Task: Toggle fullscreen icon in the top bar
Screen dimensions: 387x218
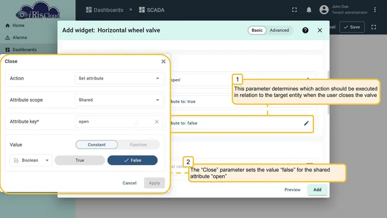Action: [x=295, y=10]
